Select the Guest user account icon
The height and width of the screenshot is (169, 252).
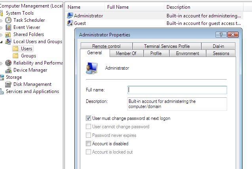[70, 23]
